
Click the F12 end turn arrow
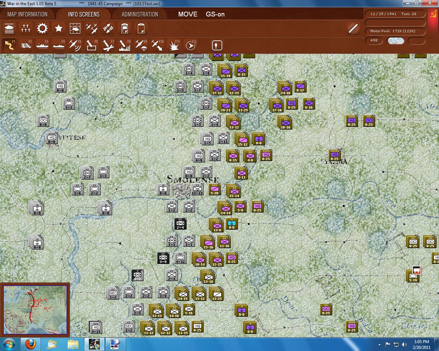point(190,45)
